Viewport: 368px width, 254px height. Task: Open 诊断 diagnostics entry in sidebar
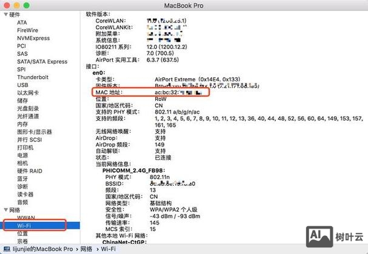coord(22,186)
